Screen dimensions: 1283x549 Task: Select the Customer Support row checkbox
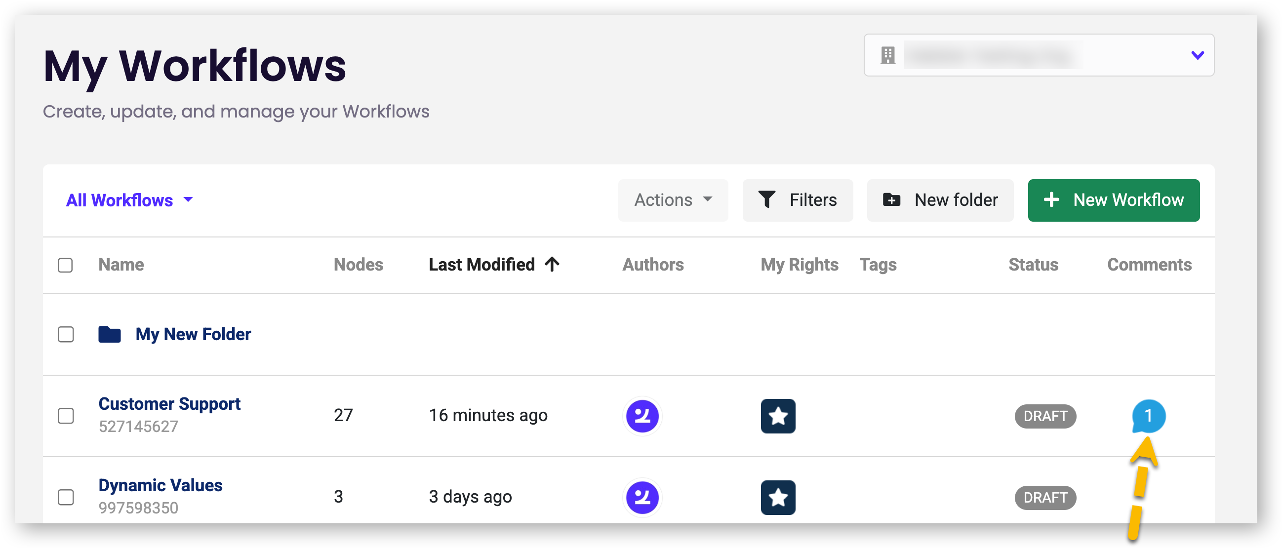[66, 416]
